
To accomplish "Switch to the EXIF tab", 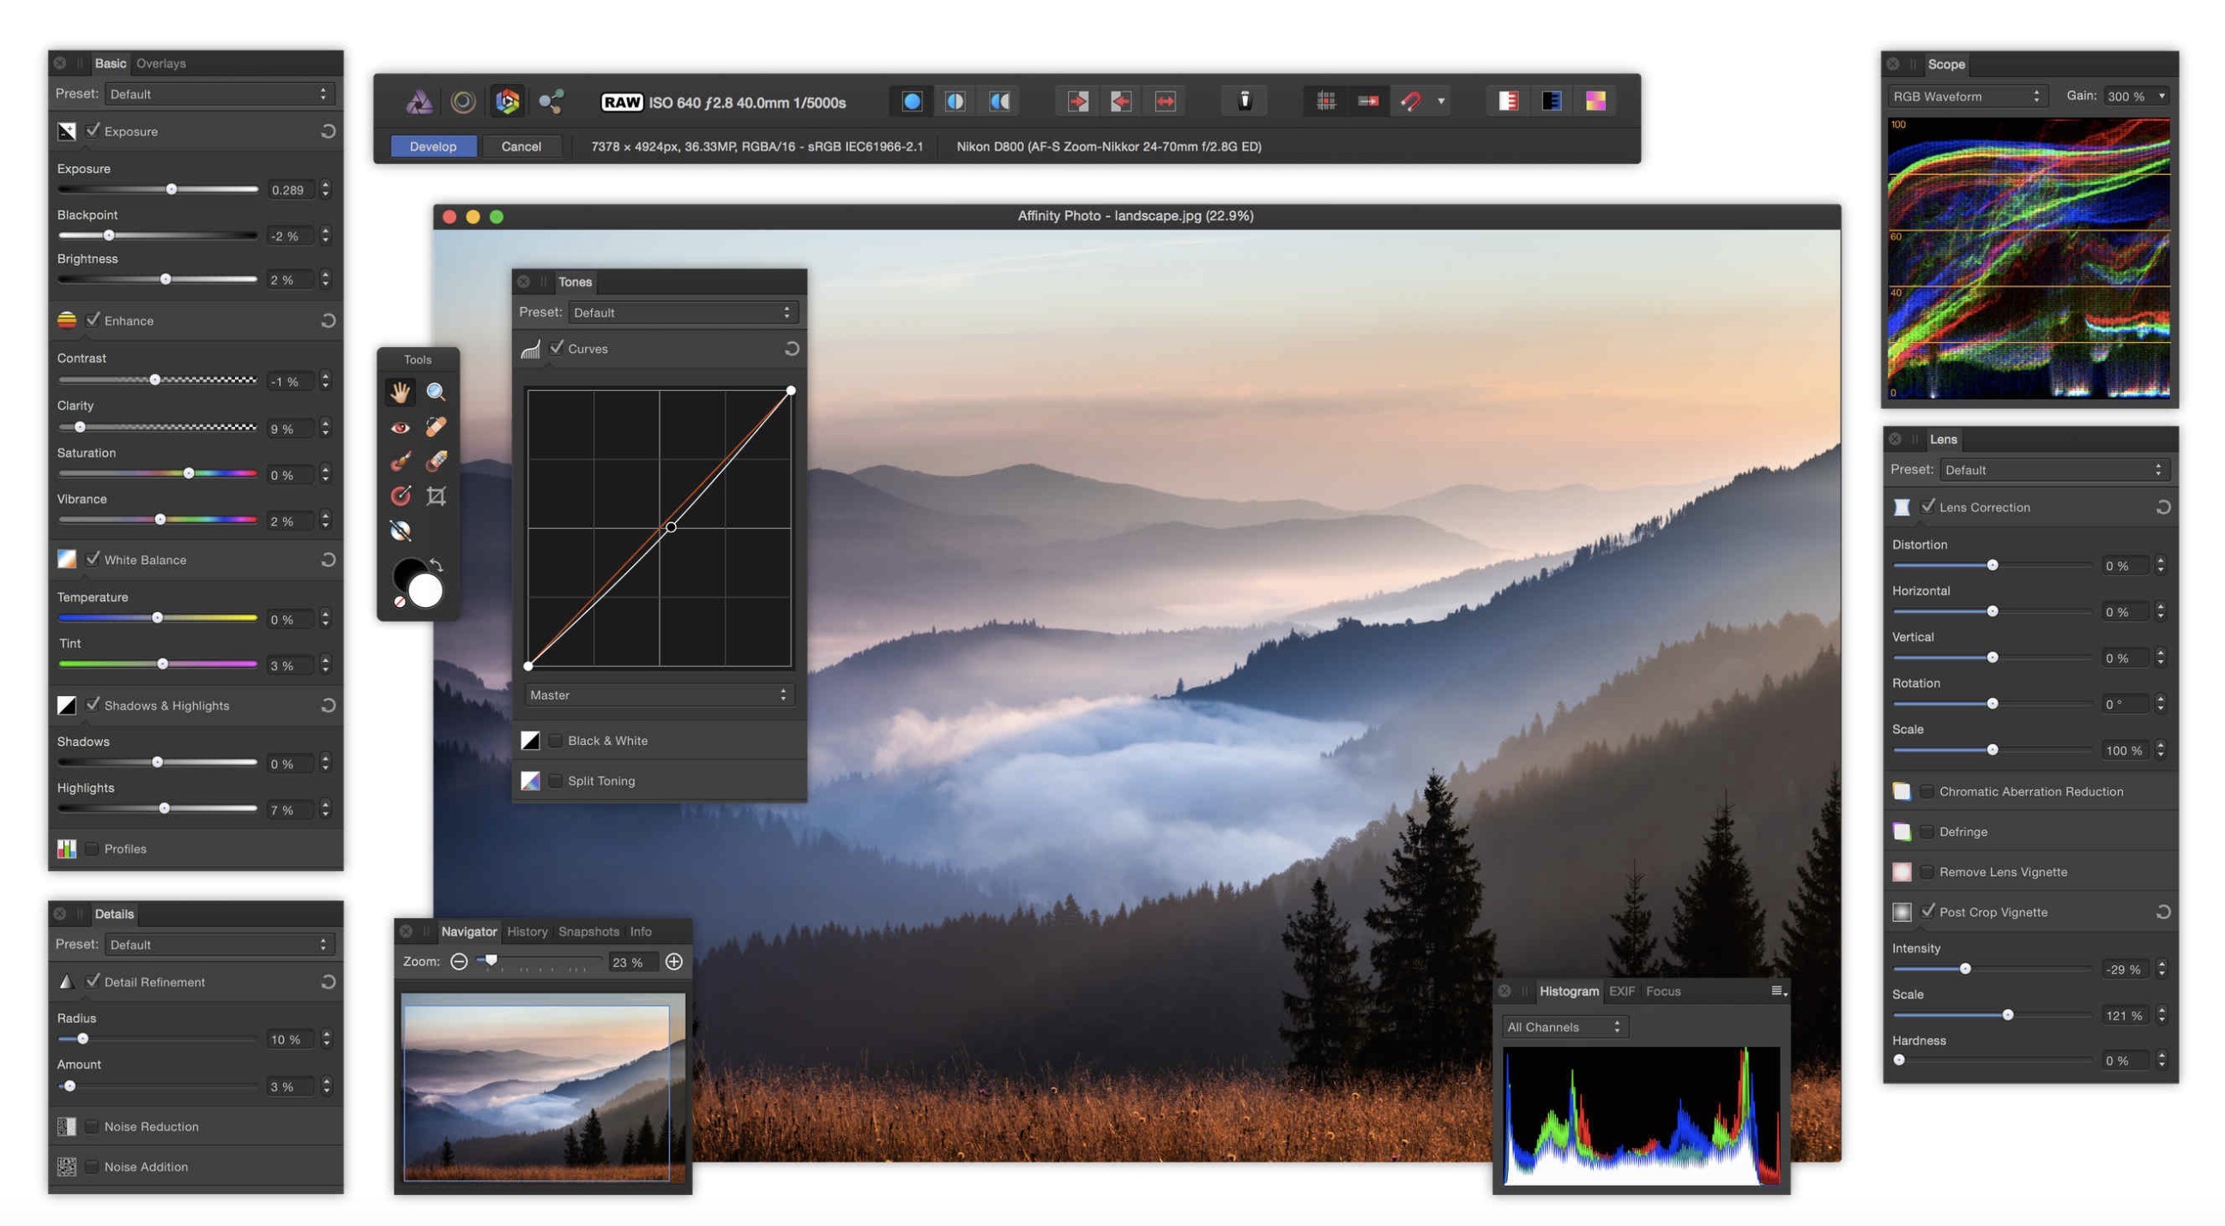I will 1621,991.
